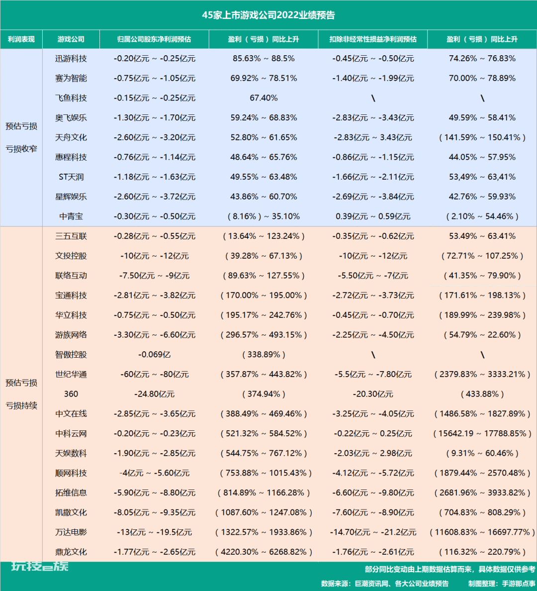Pick the '飞鱼科技' row name
The width and height of the screenshot is (537, 591).
tap(71, 98)
